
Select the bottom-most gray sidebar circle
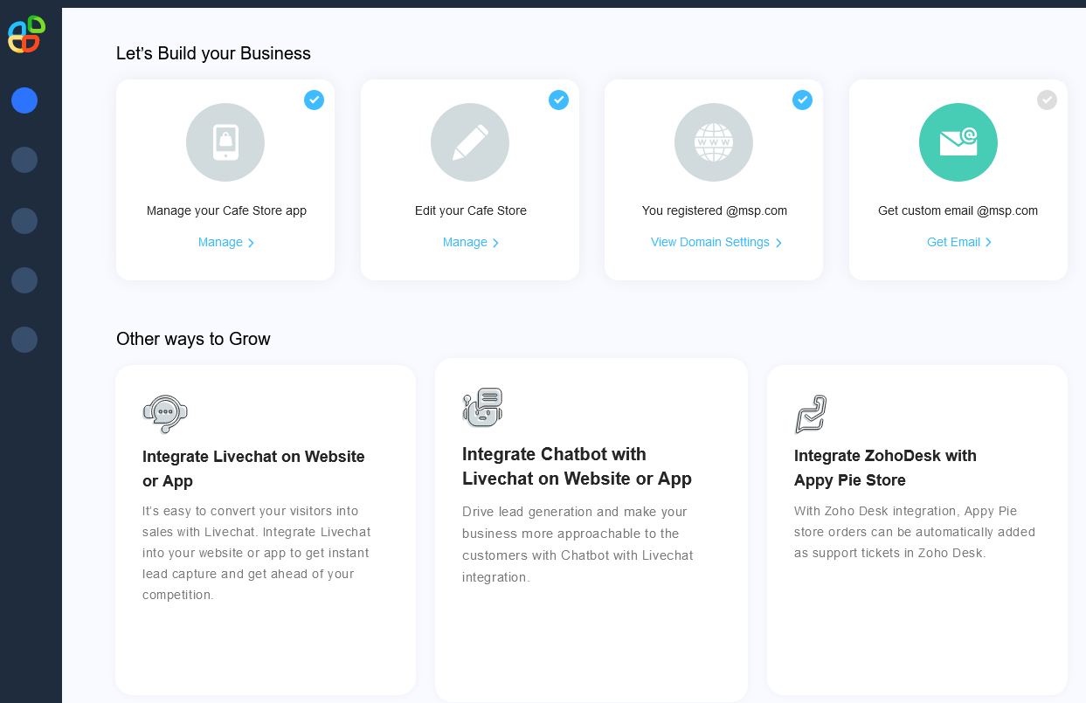(24, 340)
